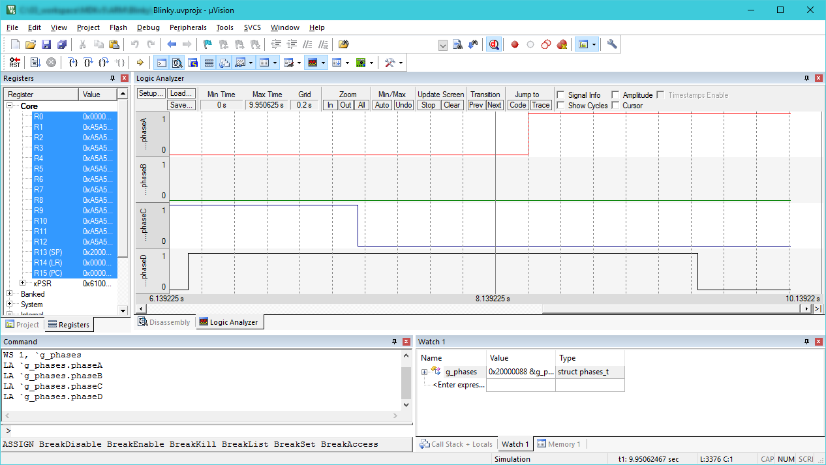Toggle the Start/Stop Debug Session icon
Viewport: 826px width, 465px height.
494,44
